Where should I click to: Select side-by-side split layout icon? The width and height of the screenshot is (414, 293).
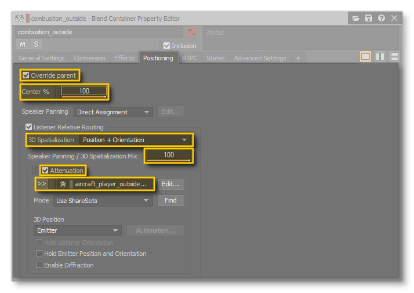tap(380, 56)
